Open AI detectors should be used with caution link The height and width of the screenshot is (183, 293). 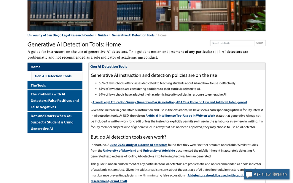tap(216, 175)
